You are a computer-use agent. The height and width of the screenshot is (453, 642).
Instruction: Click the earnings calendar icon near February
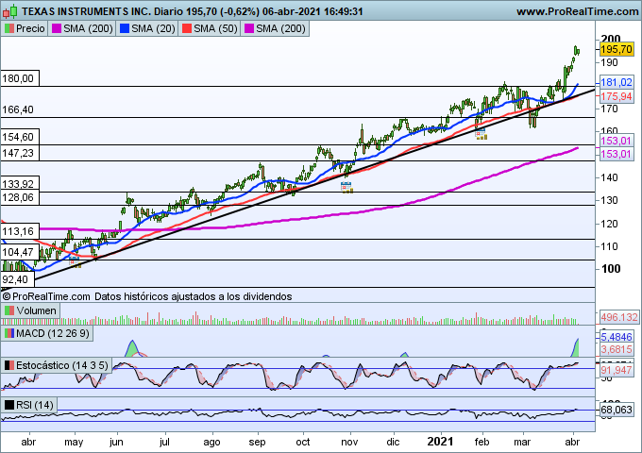point(481,134)
